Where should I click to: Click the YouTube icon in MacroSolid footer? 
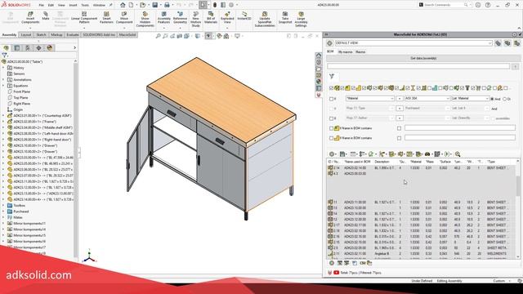(336, 273)
